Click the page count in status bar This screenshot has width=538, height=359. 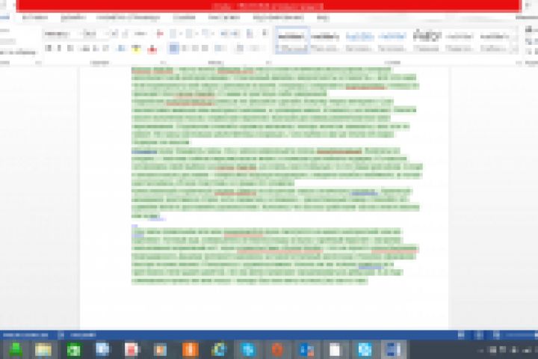[x=25, y=335]
